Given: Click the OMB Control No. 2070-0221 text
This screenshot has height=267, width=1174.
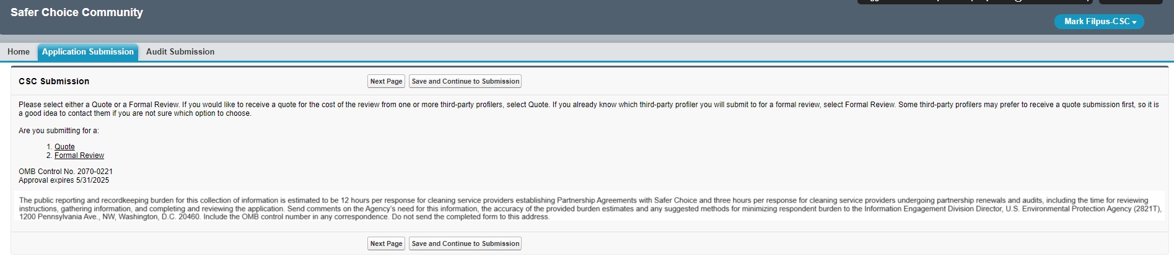Looking at the screenshot, I should pyautogui.click(x=66, y=172).
